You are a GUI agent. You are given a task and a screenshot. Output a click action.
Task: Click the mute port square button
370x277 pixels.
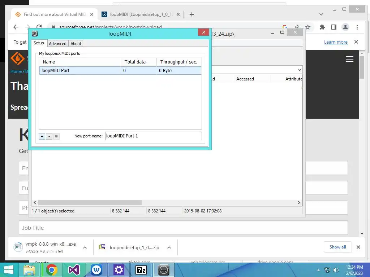point(56,136)
